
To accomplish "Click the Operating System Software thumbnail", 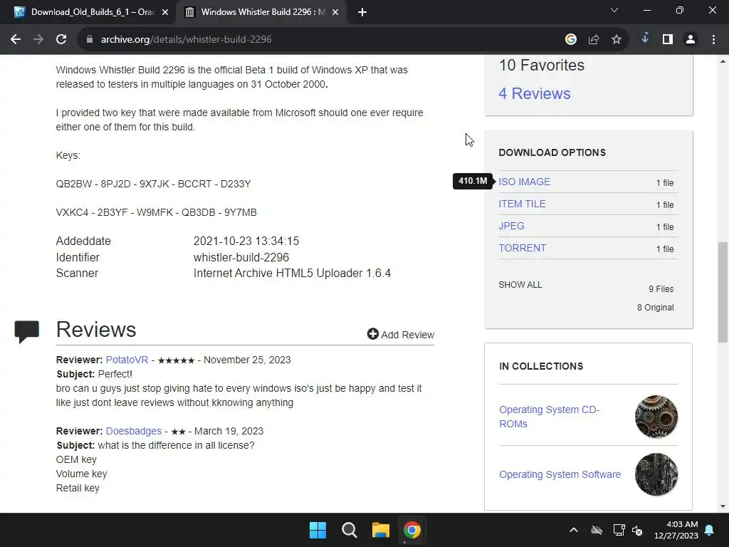I will (x=656, y=474).
